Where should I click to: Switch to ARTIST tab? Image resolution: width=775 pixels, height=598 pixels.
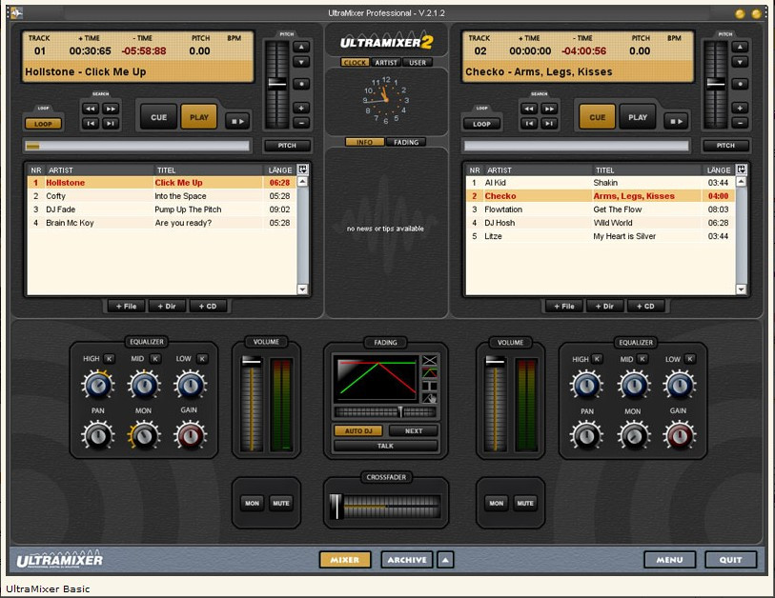[x=386, y=63]
